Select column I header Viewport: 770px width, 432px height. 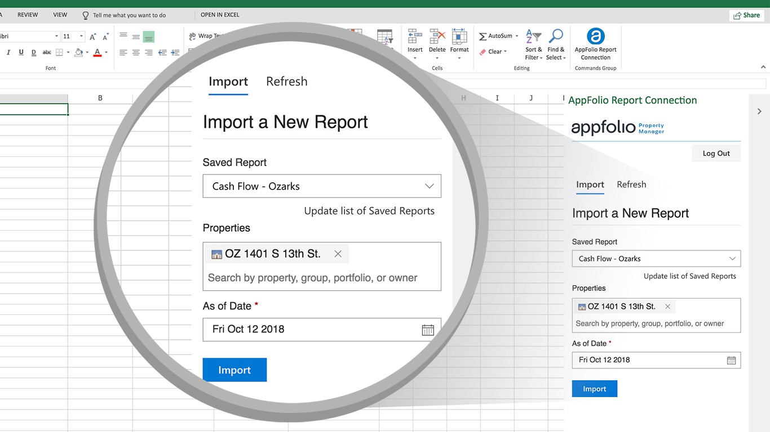coord(497,98)
